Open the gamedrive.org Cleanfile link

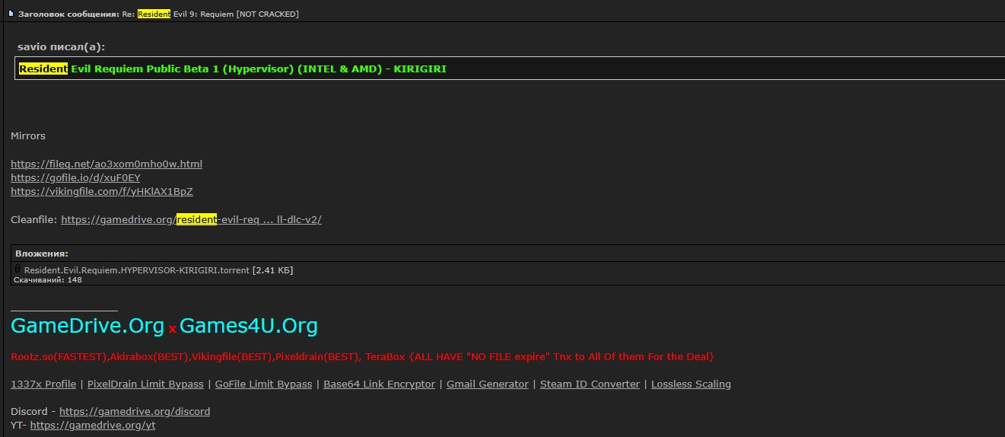click(x=191, y=219)
